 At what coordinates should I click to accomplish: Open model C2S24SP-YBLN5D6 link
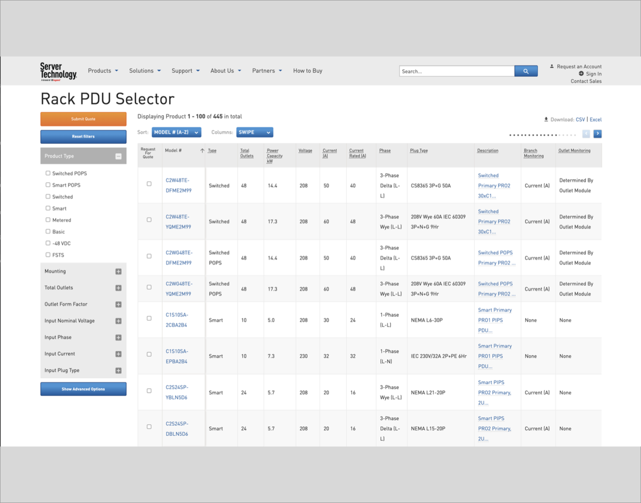pos(177,392)
